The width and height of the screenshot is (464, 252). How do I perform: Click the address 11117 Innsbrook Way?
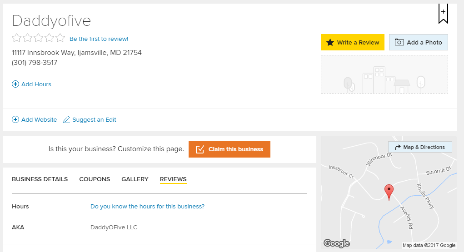pyautogui.click(x=77, y=53)
